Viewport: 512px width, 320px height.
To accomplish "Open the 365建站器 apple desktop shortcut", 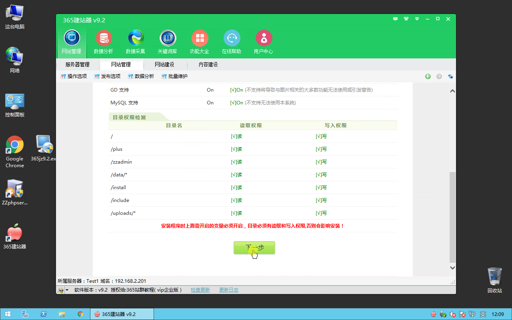I will click(15, 236).
